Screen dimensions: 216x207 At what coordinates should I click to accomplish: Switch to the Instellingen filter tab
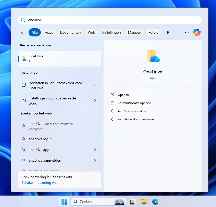click(x=111, y=32)
